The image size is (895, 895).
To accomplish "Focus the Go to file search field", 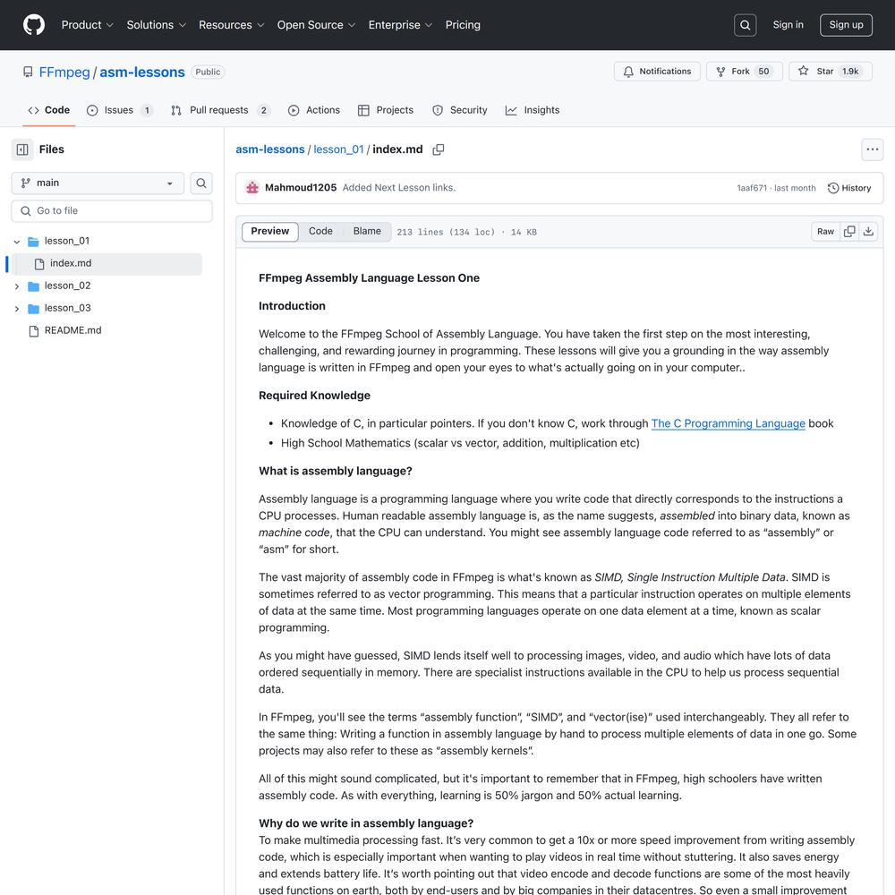I will coord(112,211).
